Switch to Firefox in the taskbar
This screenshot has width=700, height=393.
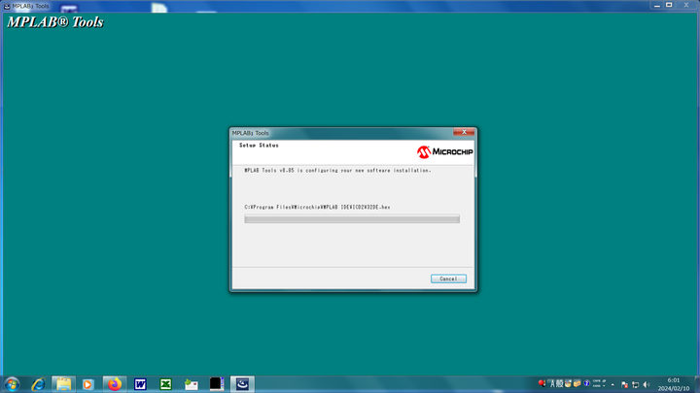point(115,384)
